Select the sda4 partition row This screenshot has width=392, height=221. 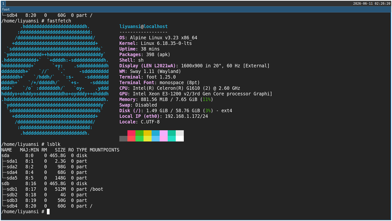click(44, 173)
